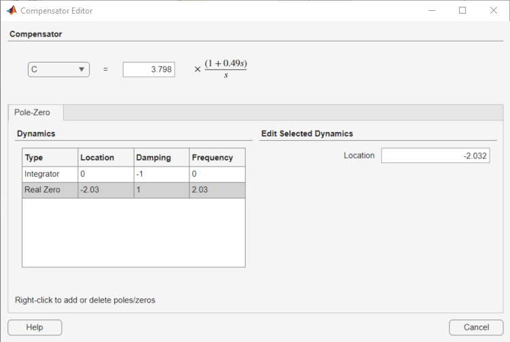
Task: Open the compensator C dropdown
Action: pyautogui.click(x=58, y=69)
